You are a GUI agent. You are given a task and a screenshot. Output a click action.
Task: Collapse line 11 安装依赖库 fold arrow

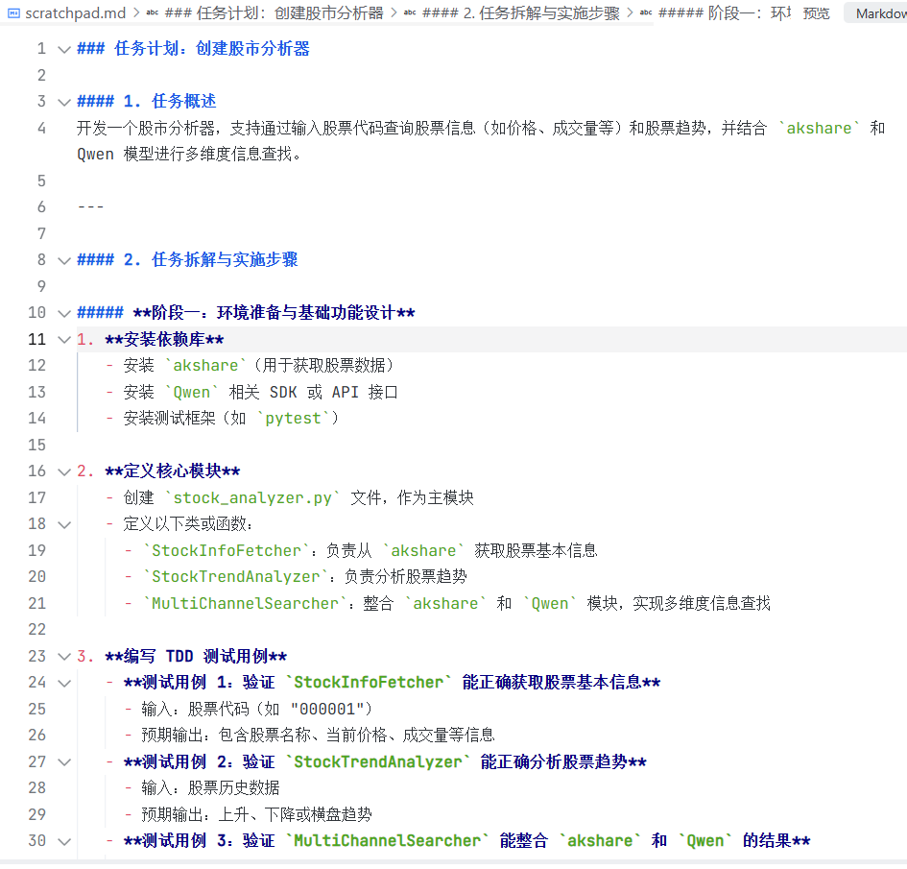click(x=64, y=340)
